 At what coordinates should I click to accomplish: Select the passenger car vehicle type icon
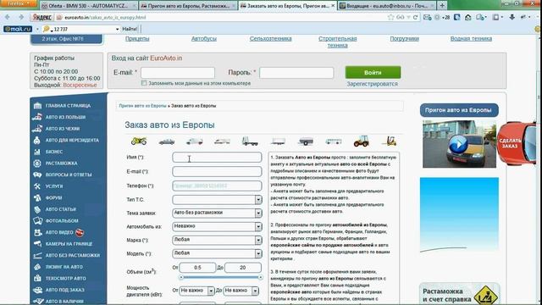pos(167,141)
